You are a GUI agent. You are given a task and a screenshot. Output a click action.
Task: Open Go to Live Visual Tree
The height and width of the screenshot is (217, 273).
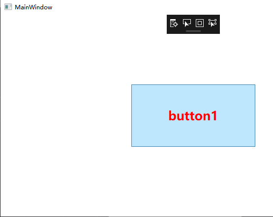[174, 23]
